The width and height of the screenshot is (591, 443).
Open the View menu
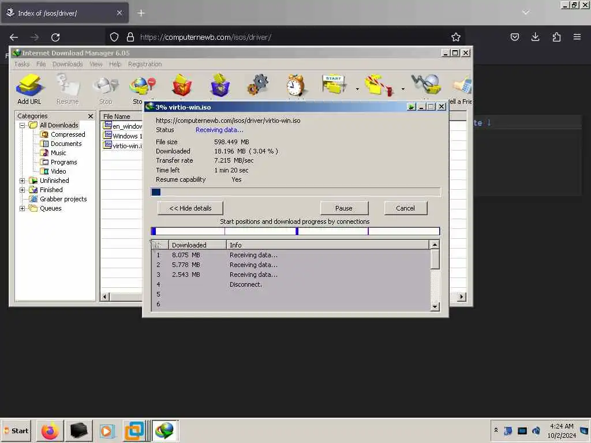[96, 64]
